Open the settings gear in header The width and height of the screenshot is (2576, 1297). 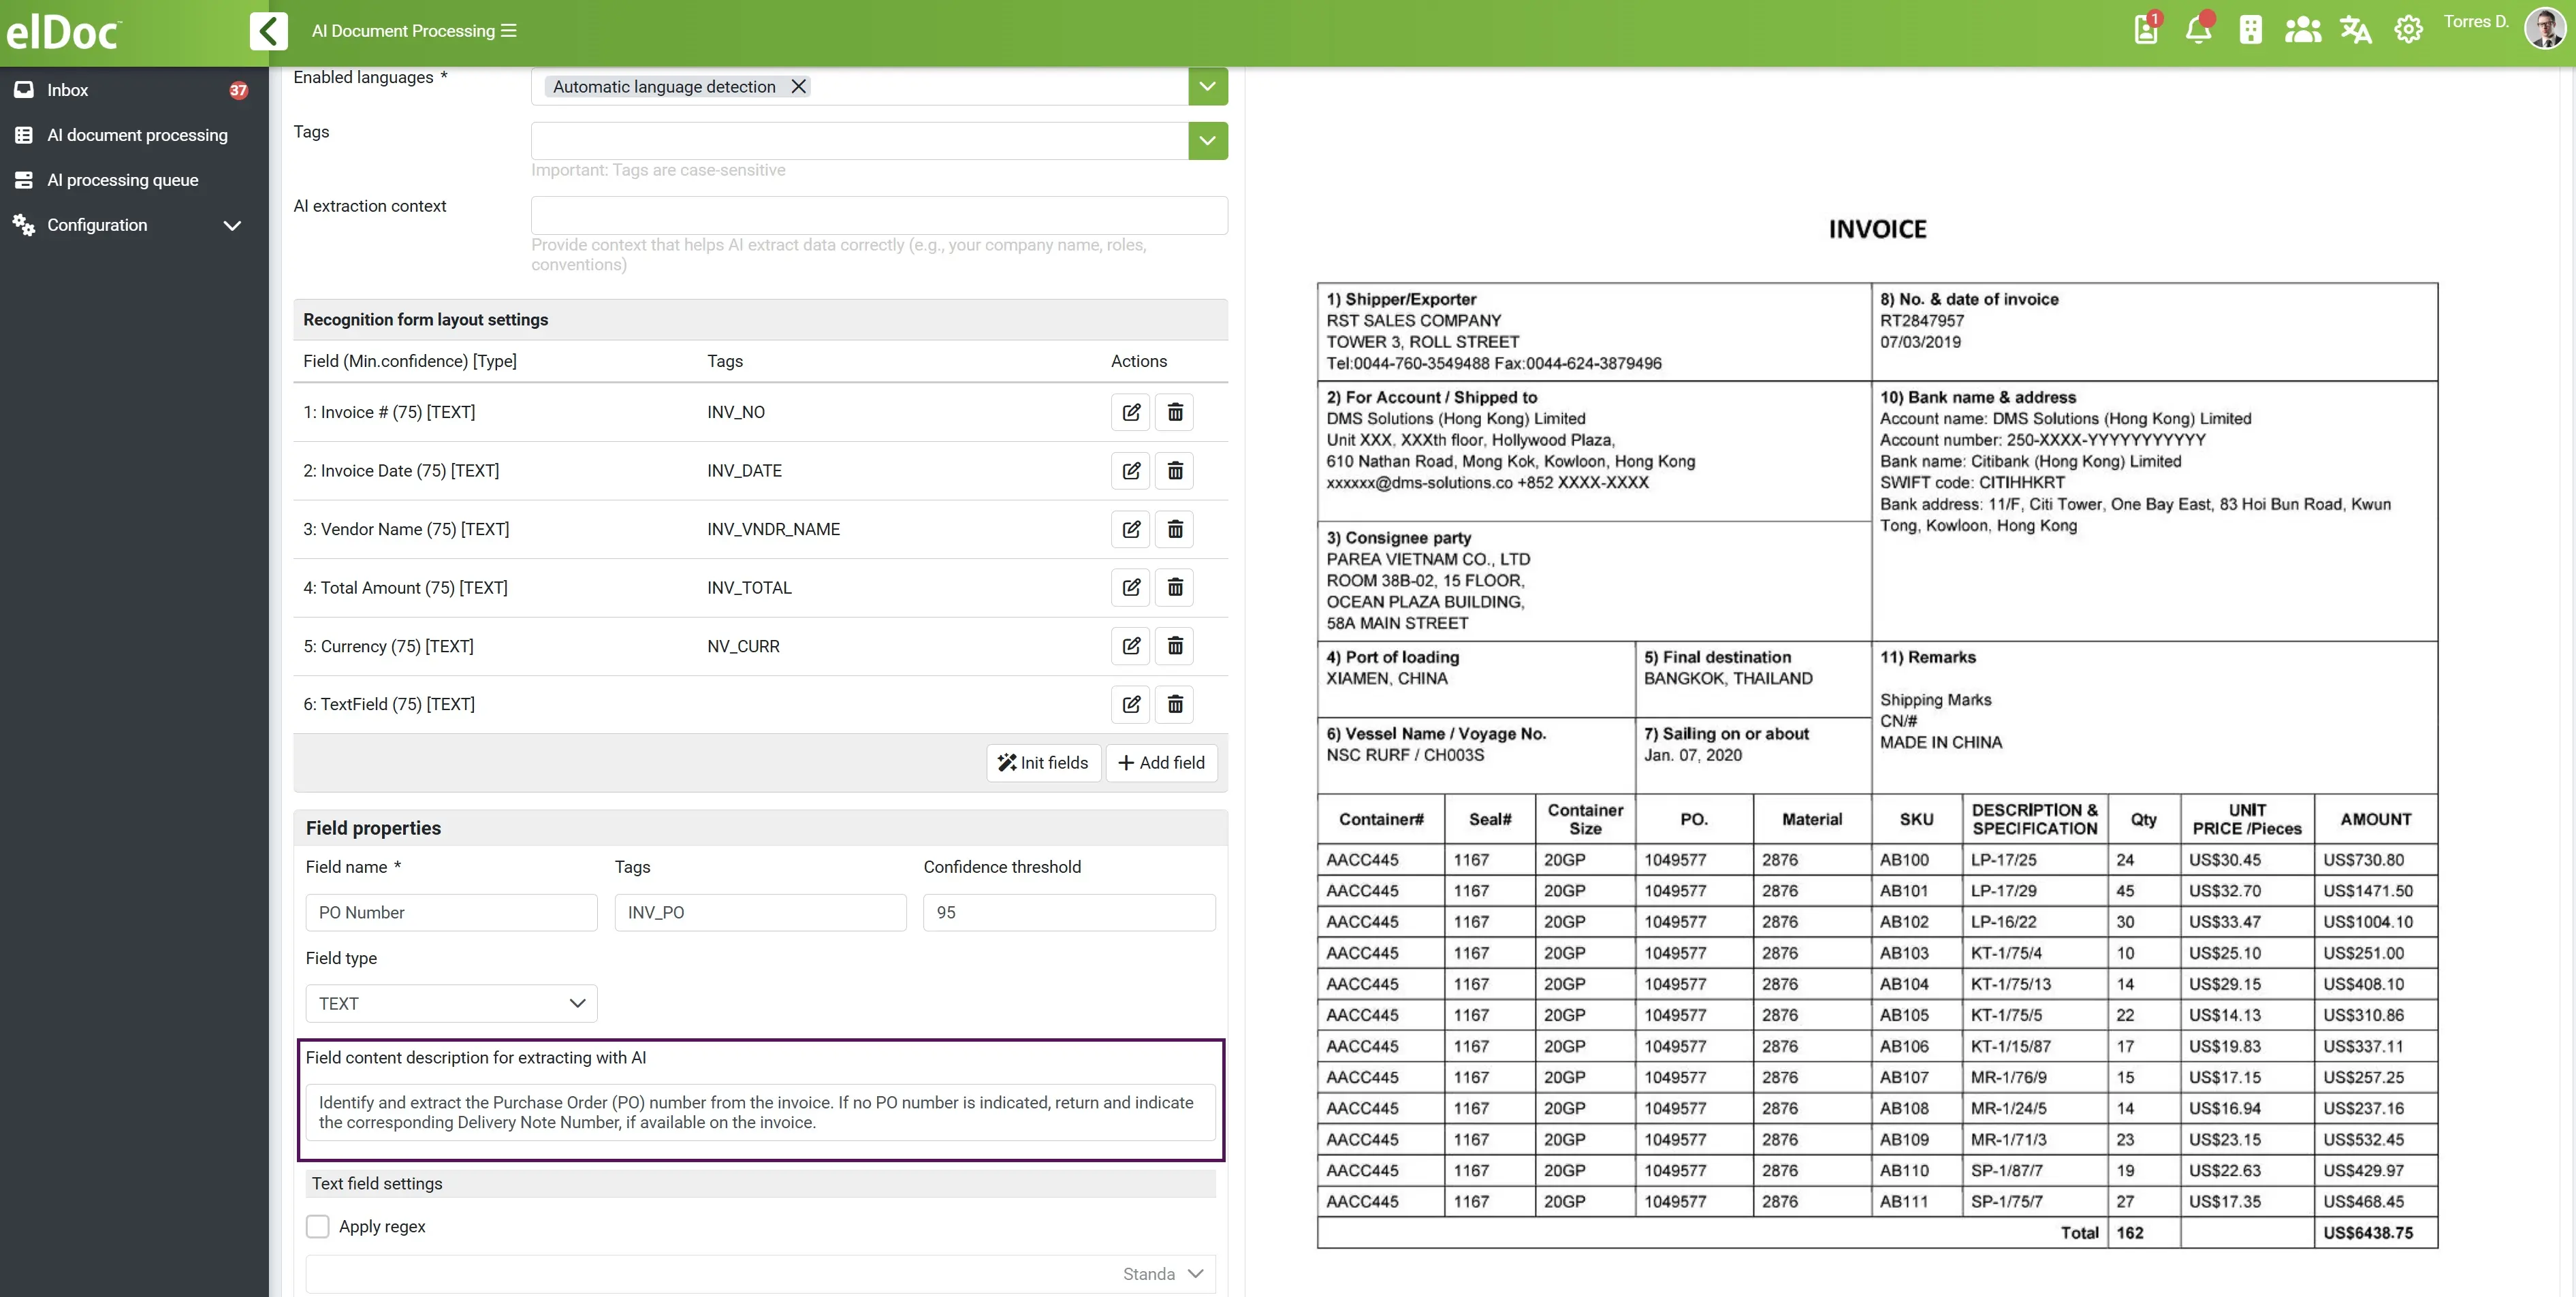(2408, 30)
